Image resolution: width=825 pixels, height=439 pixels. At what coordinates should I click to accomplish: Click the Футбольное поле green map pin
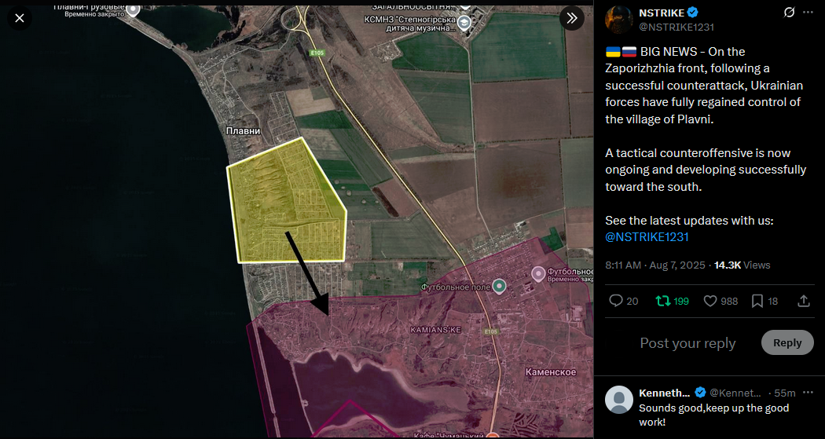499,286
